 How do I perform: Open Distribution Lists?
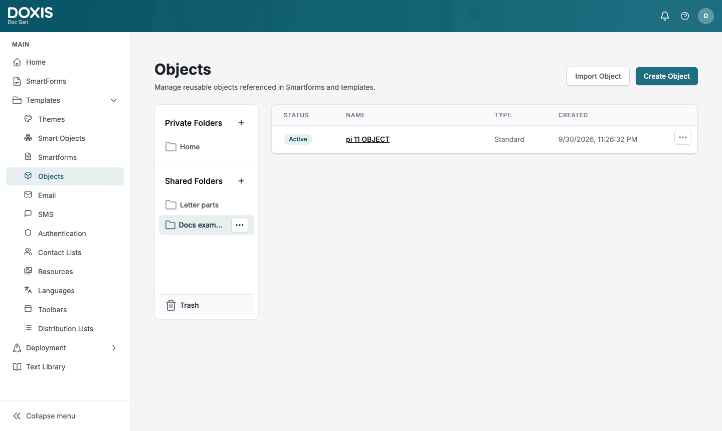pyautogui.click(x=65, y=329)
